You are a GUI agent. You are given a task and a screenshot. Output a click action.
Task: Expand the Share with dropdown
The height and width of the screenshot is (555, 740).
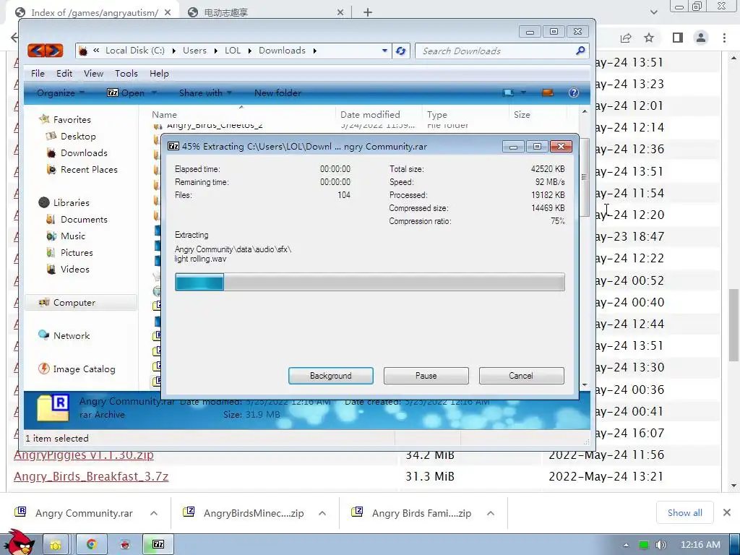click(205, 93)
